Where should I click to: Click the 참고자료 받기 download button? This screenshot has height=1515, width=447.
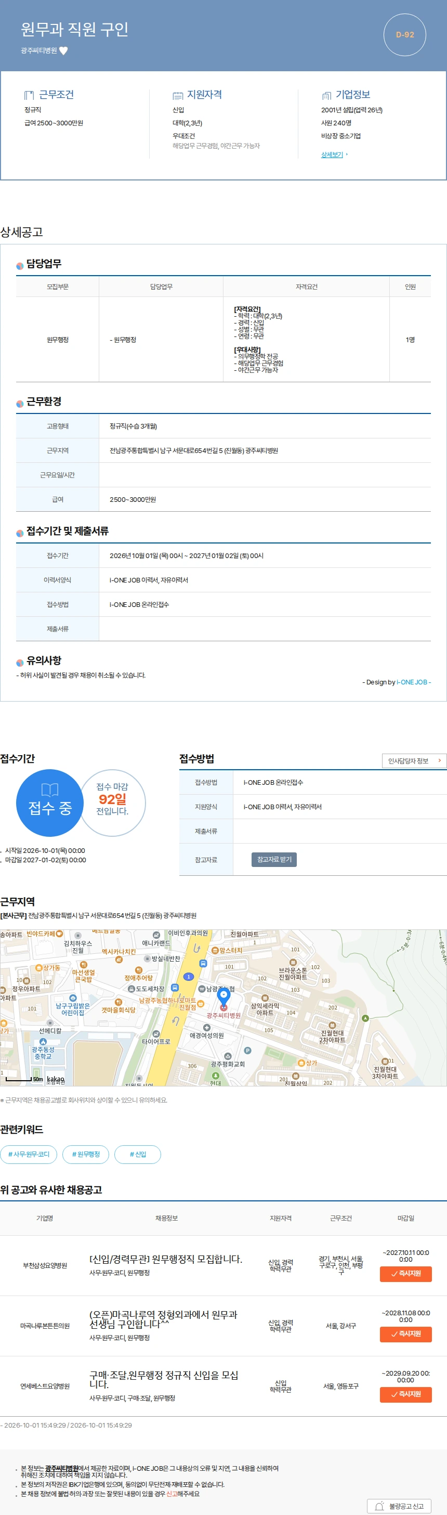[x=274, y=859]
